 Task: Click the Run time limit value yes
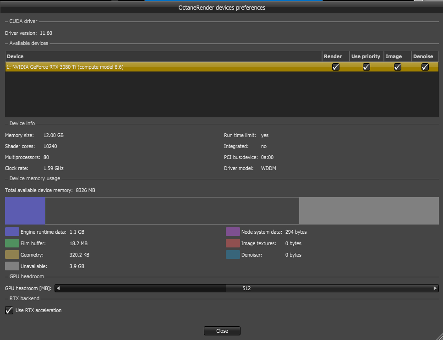coord(265,135)
